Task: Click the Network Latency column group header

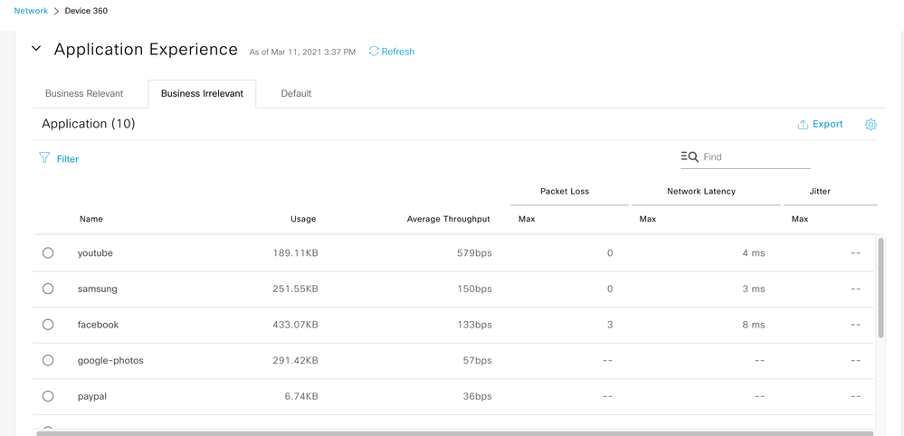Action: tap(701, 191)
